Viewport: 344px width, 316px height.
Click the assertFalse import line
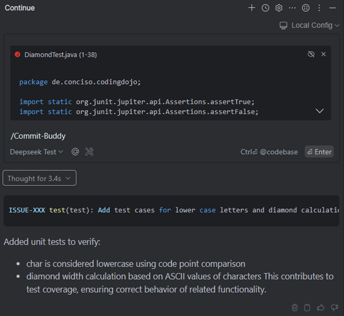tap(139, 111)
